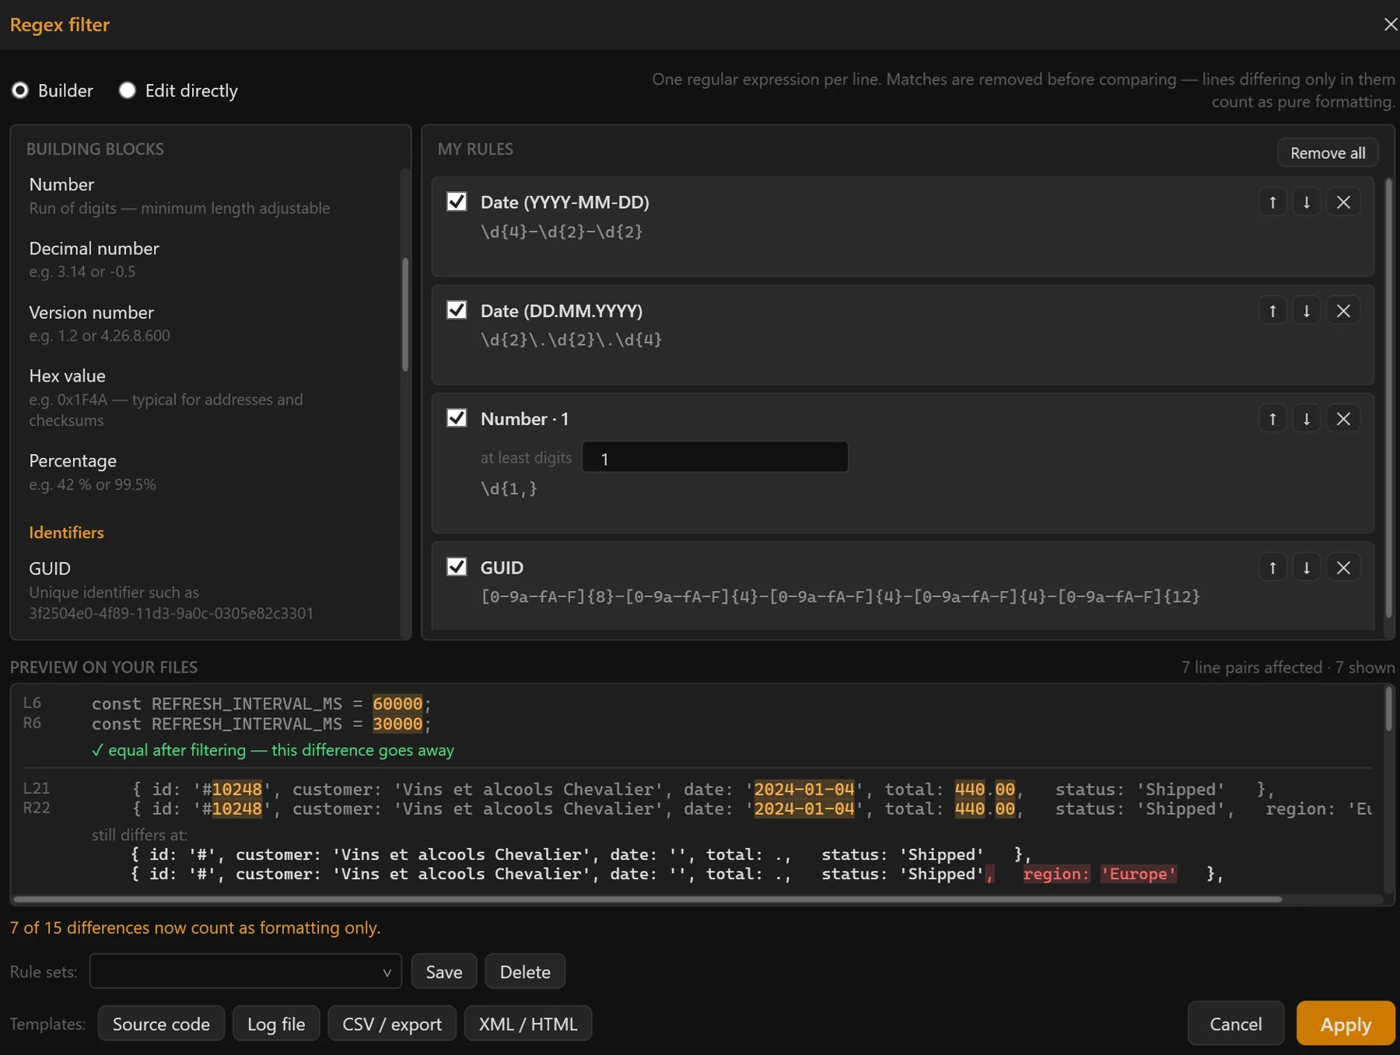This screenshot has height=1055, width=1400.
Task: Click the orange Apply button
Action: (1346, 1024)
